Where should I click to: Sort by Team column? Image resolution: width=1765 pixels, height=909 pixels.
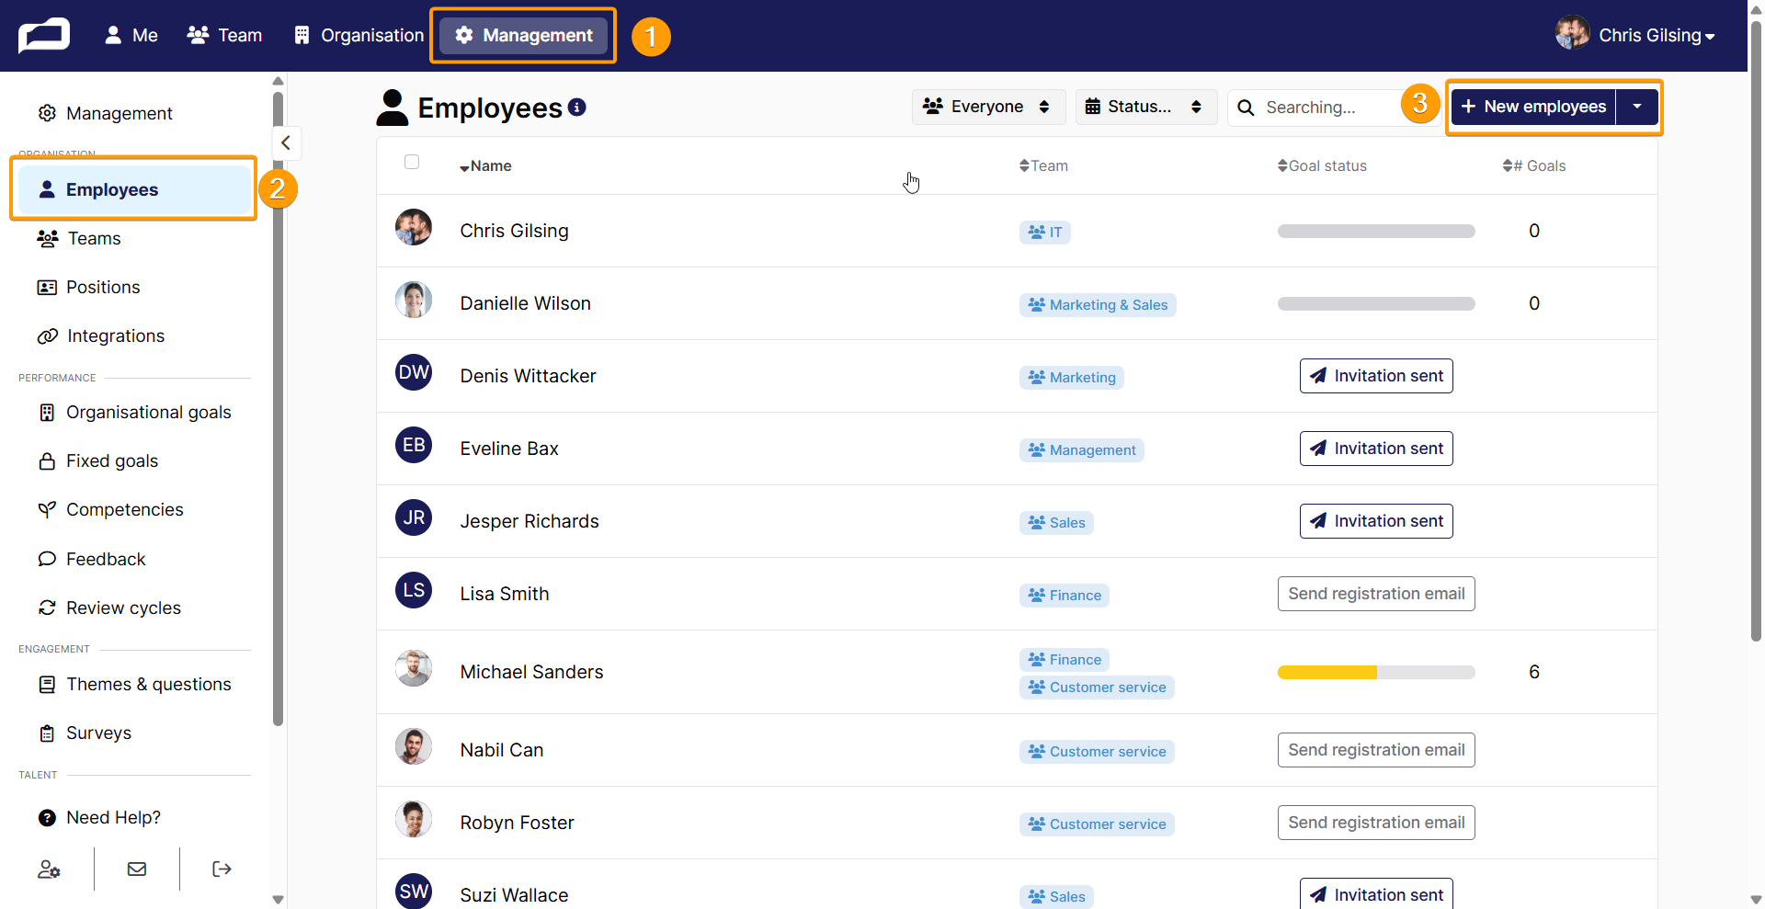[x=1043, y=166]
